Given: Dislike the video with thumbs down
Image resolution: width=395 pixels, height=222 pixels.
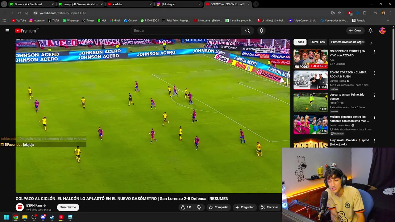Looking at the screenshot, I should coord(199,207).
